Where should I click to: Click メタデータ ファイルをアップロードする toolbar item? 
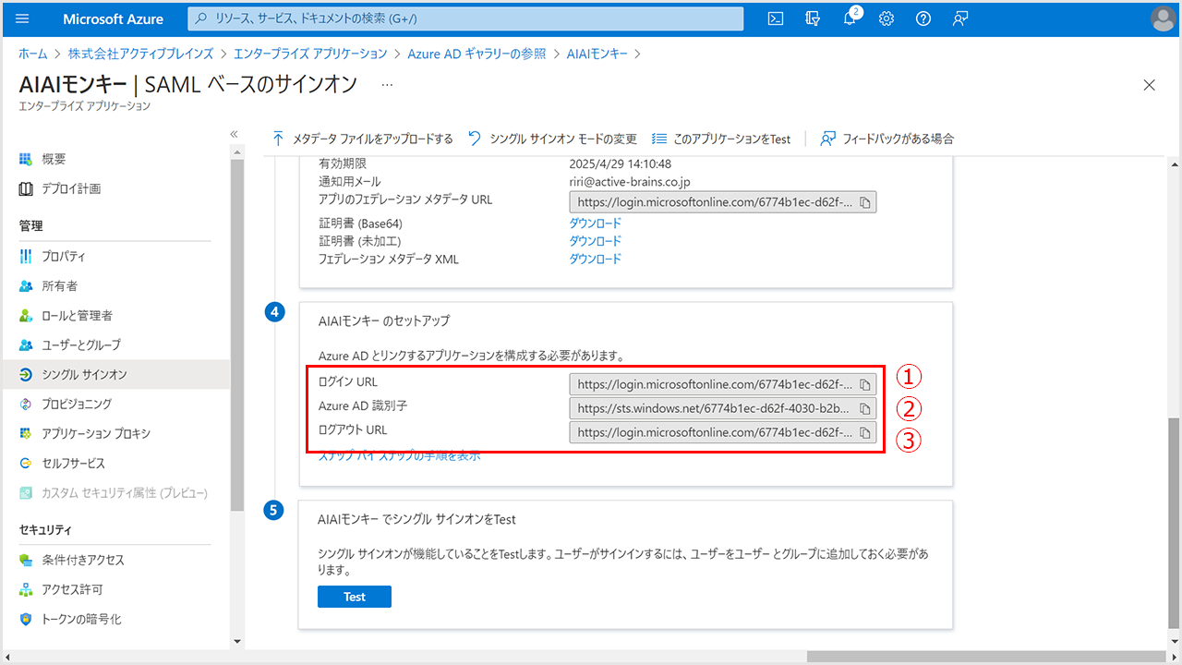[x=363, y=139]
